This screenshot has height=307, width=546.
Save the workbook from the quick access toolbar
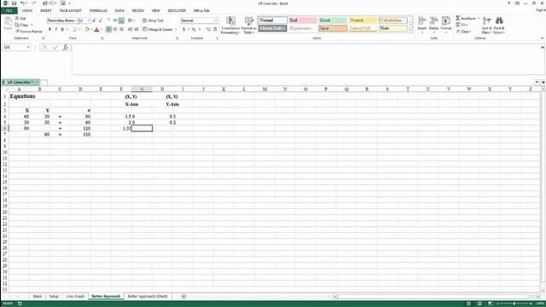coord(14,3)
